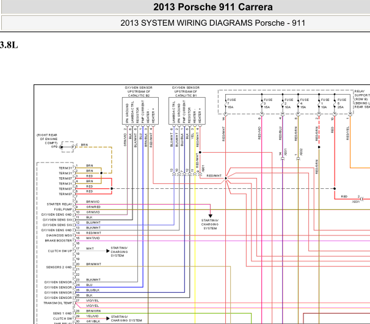The image size is (370, 324).
Task: Click the 'BRN/VIO' wire label at pin 8
Action: 93,202
